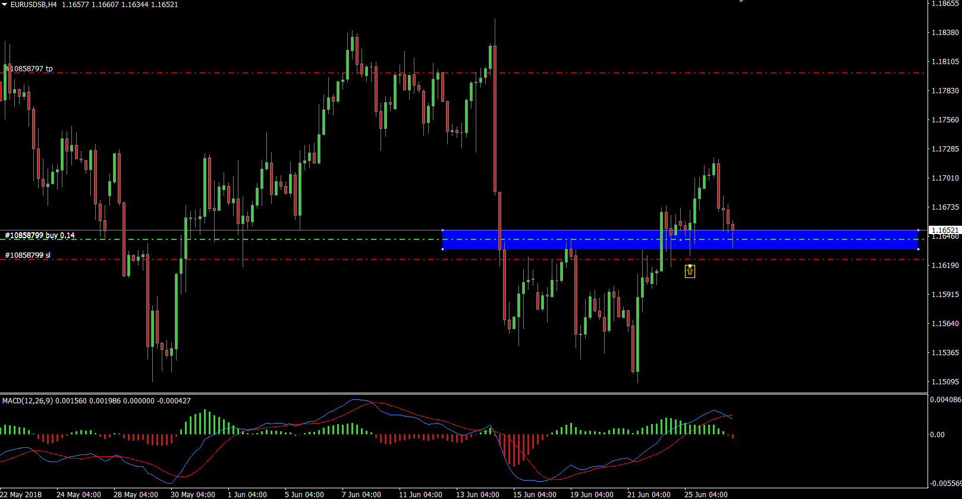The height and width of the screenshot is (499, 962).
Task: Click the MACD(12,26,9) indicator label
Action: point(27,401)
